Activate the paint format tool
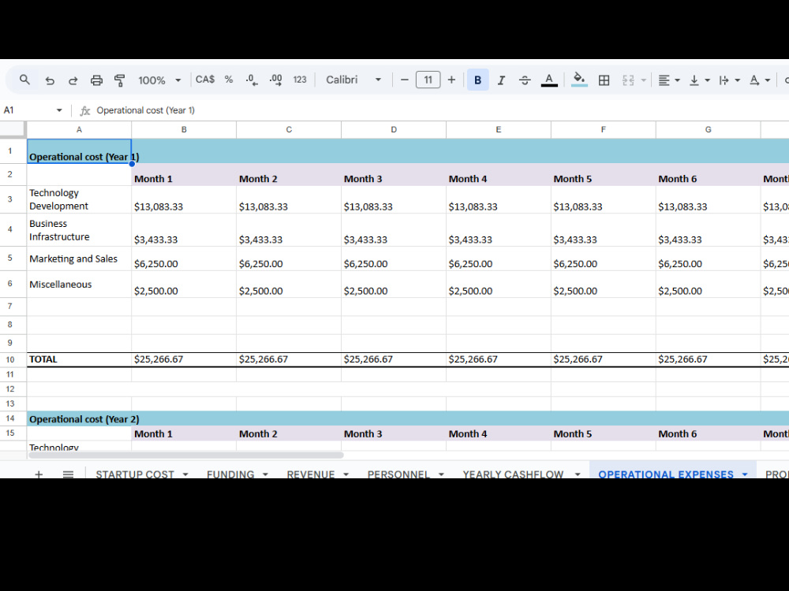 click(x=120, y=80)
